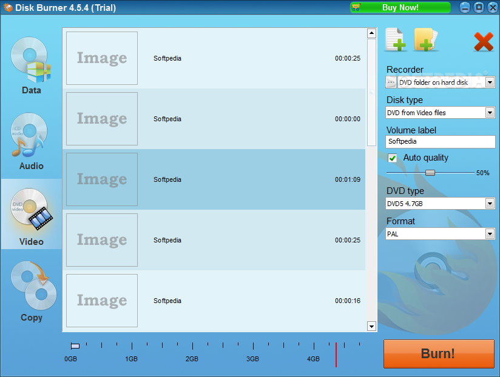The width and height of the screenshot is (500, 377).
Task: Close the Disk Burner window
Action: coord(493,7)
